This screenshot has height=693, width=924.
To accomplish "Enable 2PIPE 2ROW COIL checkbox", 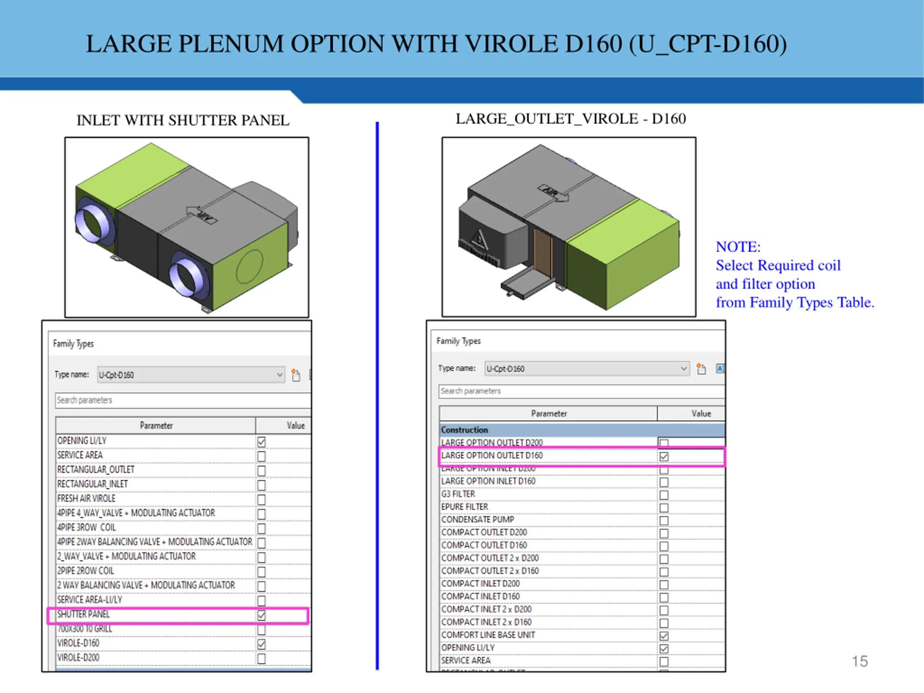I will click(x=261, y=572).
